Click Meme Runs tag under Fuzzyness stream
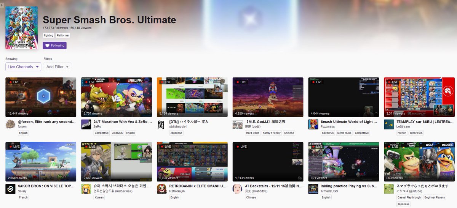The image size is (457, 208). pos(344,133)
